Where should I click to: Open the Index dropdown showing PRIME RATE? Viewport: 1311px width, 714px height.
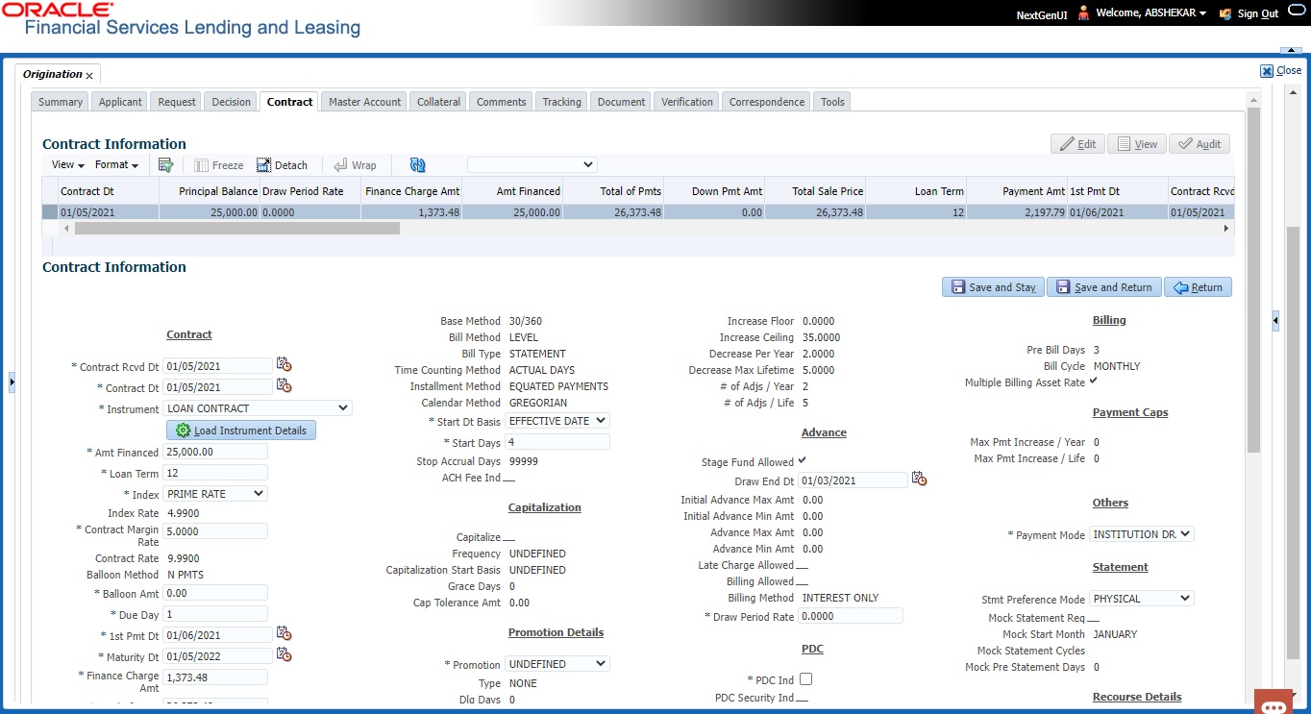[215, 493]
